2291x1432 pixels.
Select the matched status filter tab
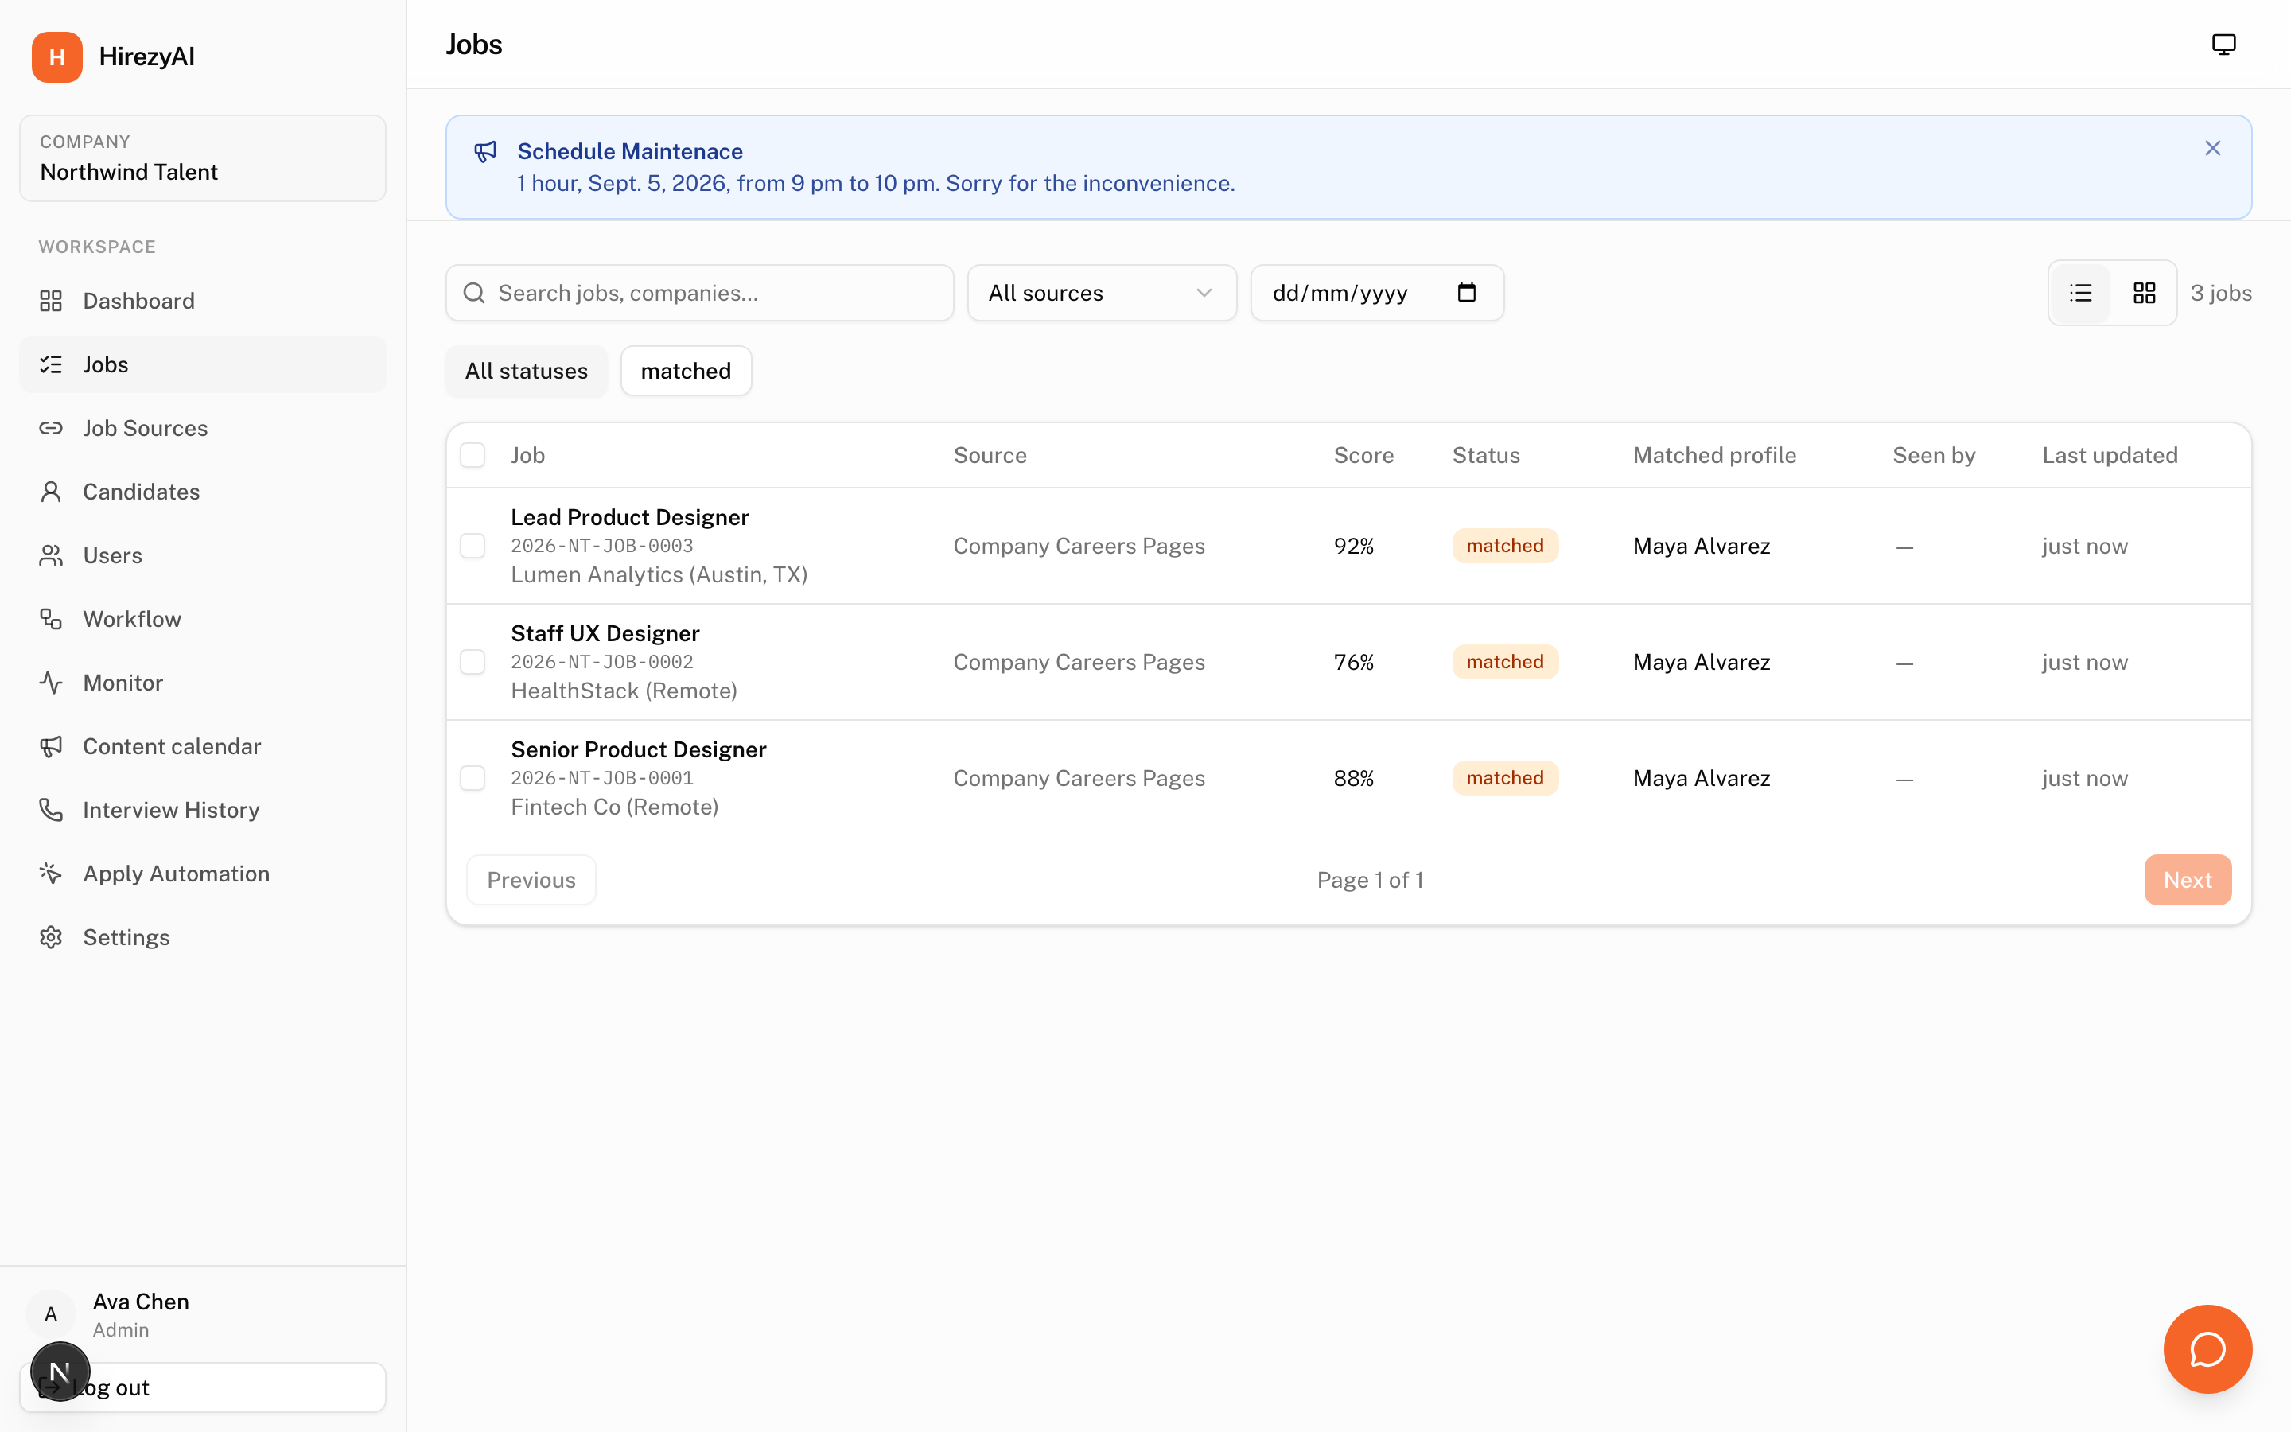[x=687, y=372]
